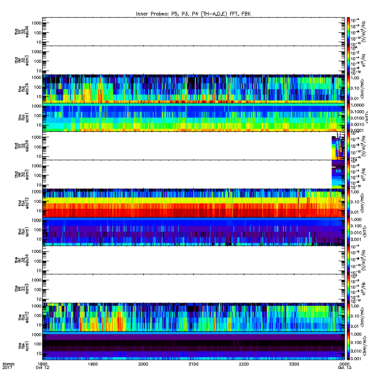Select the thd fbk scm1 panel label
The height and width of the screenshot is (392, 368).
24,231
